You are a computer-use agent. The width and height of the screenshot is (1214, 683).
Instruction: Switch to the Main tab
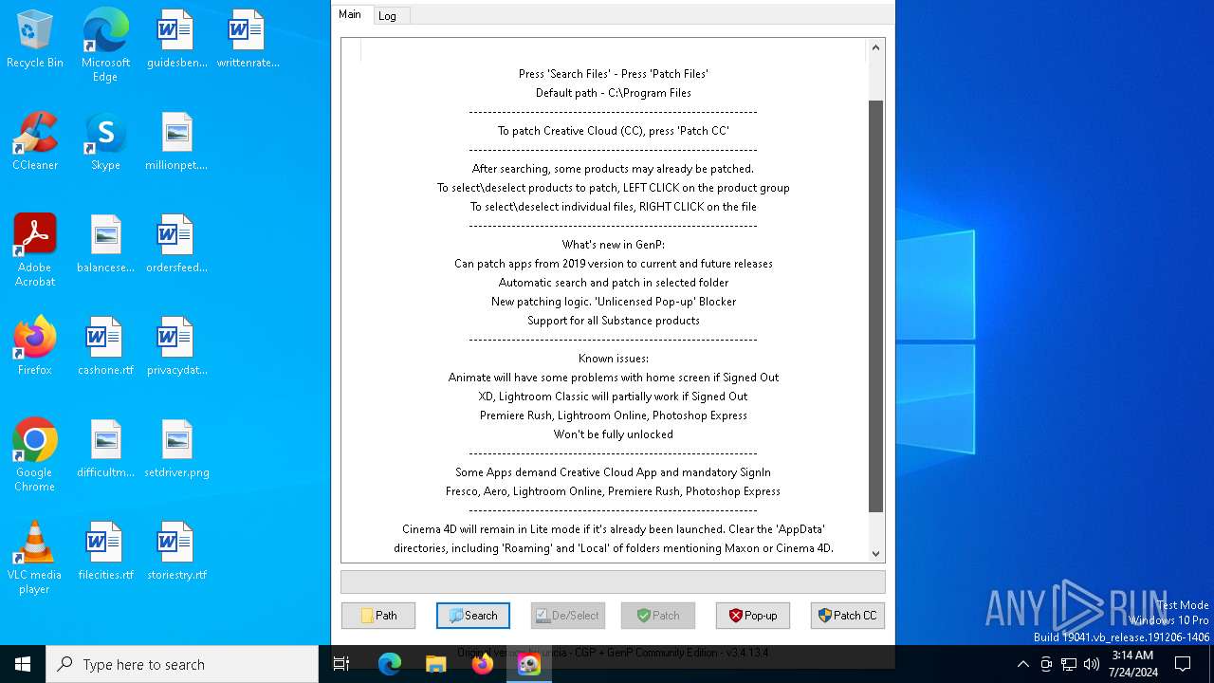[x=350, y=14]
